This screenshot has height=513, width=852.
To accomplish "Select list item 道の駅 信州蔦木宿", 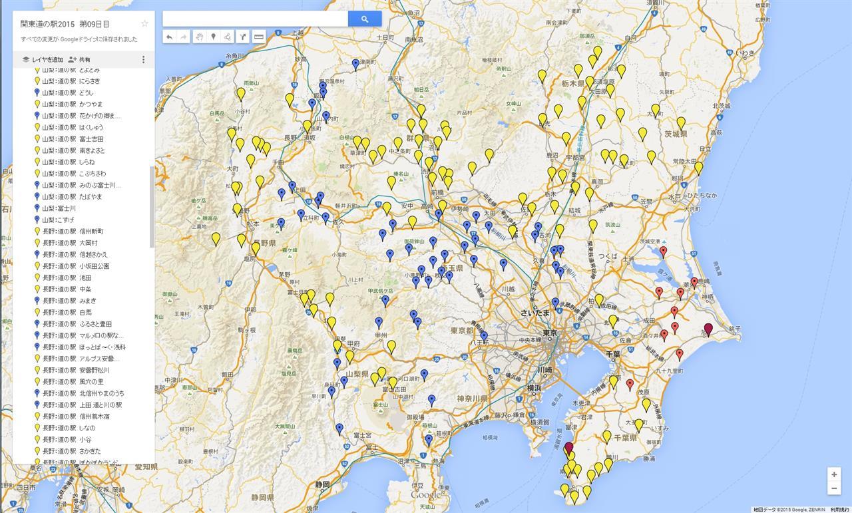I will pos(76,417).
